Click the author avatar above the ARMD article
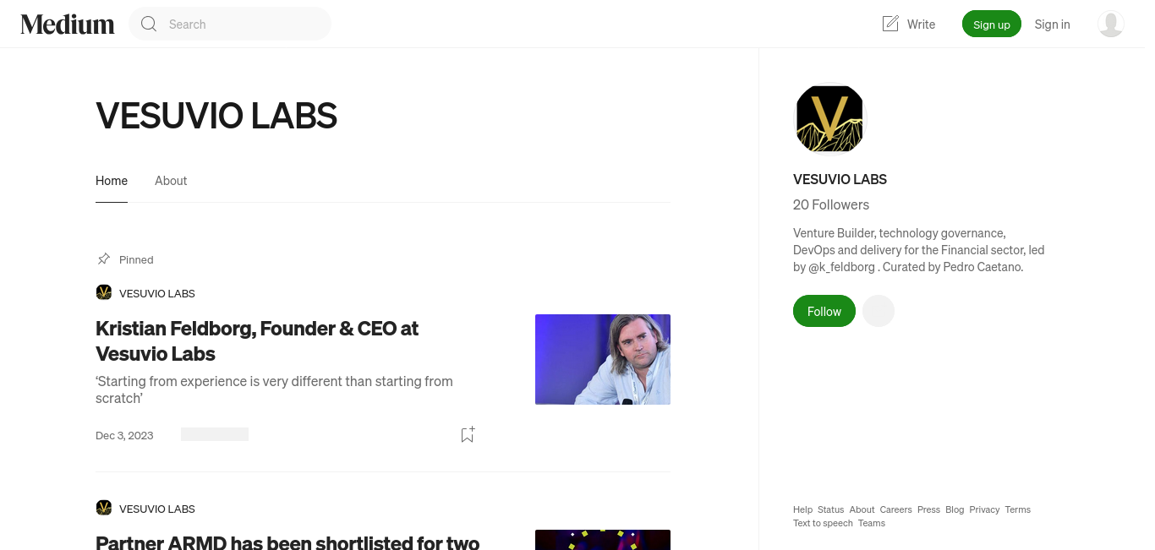Image resolution: width=1155 pixels, height=550 pixels. (x=104, y=508)
